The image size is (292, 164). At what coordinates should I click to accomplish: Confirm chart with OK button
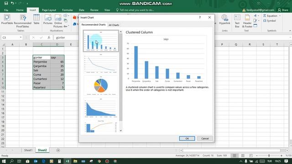pyautogui.click(x=187, y=138)
